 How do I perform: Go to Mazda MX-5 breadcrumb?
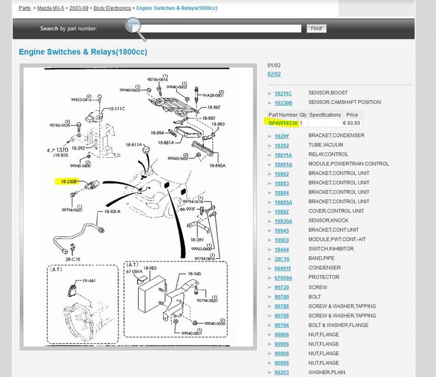(x=50, y=8)
